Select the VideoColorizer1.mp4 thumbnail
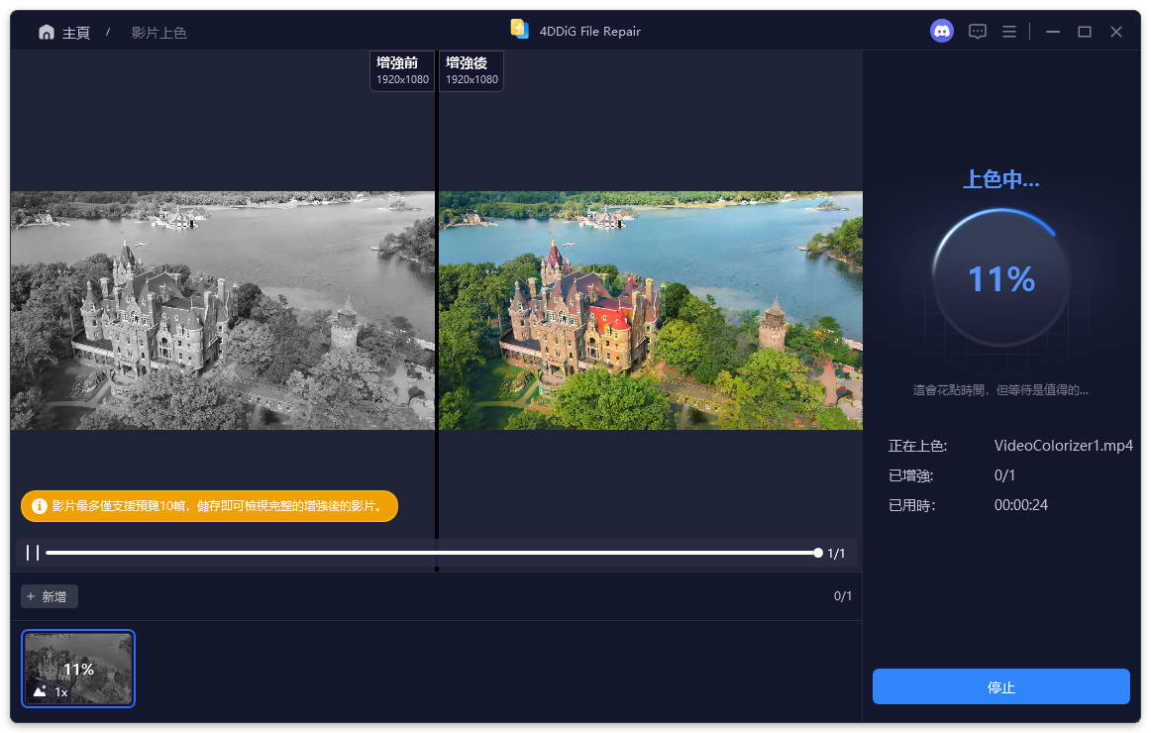This screenshot has height=733, width=1151. click(x=77, y=669)
